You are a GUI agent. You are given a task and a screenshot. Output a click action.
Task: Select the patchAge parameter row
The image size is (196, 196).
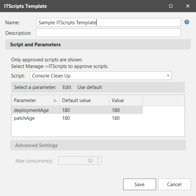point(77,118)
